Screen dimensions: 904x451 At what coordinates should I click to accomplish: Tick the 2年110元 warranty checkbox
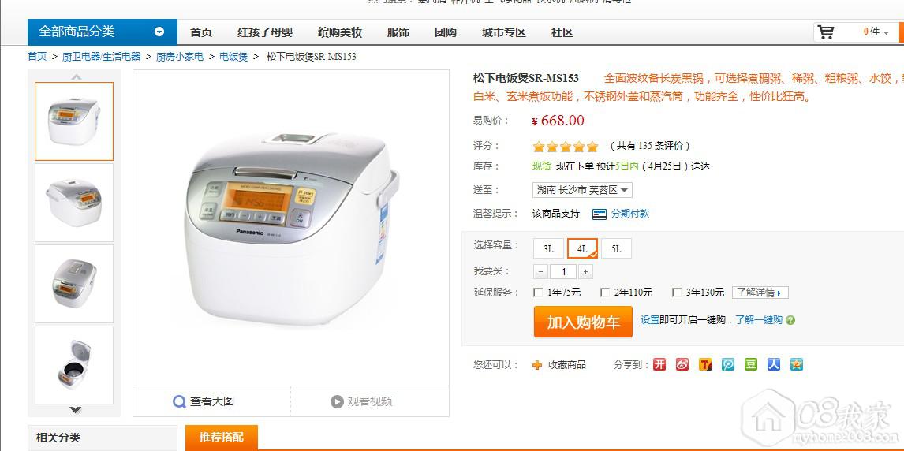(605, 293)
